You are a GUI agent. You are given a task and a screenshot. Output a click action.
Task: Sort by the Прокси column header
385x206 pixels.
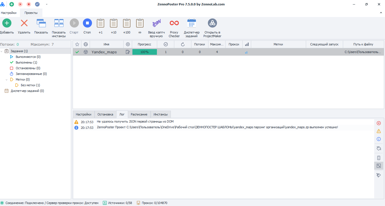(x=234, y=44)
